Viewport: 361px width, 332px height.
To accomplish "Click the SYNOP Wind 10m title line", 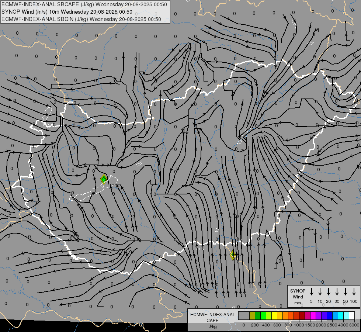I will pyautogui.click(x=67, y=12).
